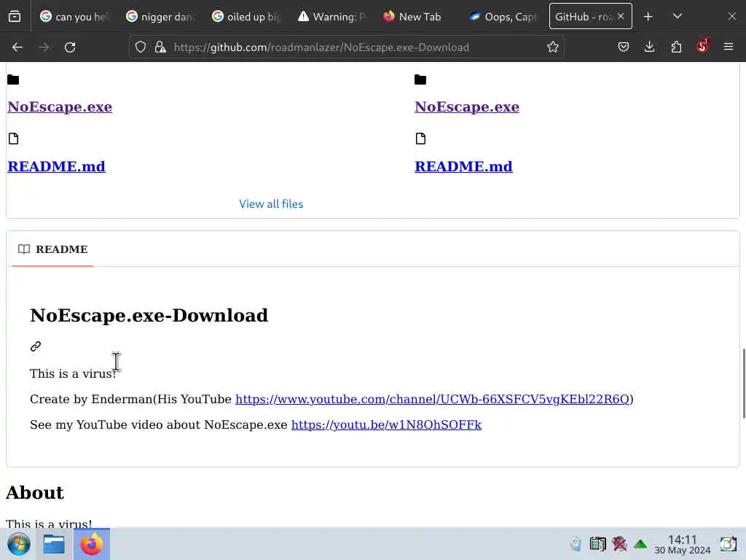This screenshot has width=746, height=560.
Task: Open the Downloads panel
Action: [x=649, y=47]
